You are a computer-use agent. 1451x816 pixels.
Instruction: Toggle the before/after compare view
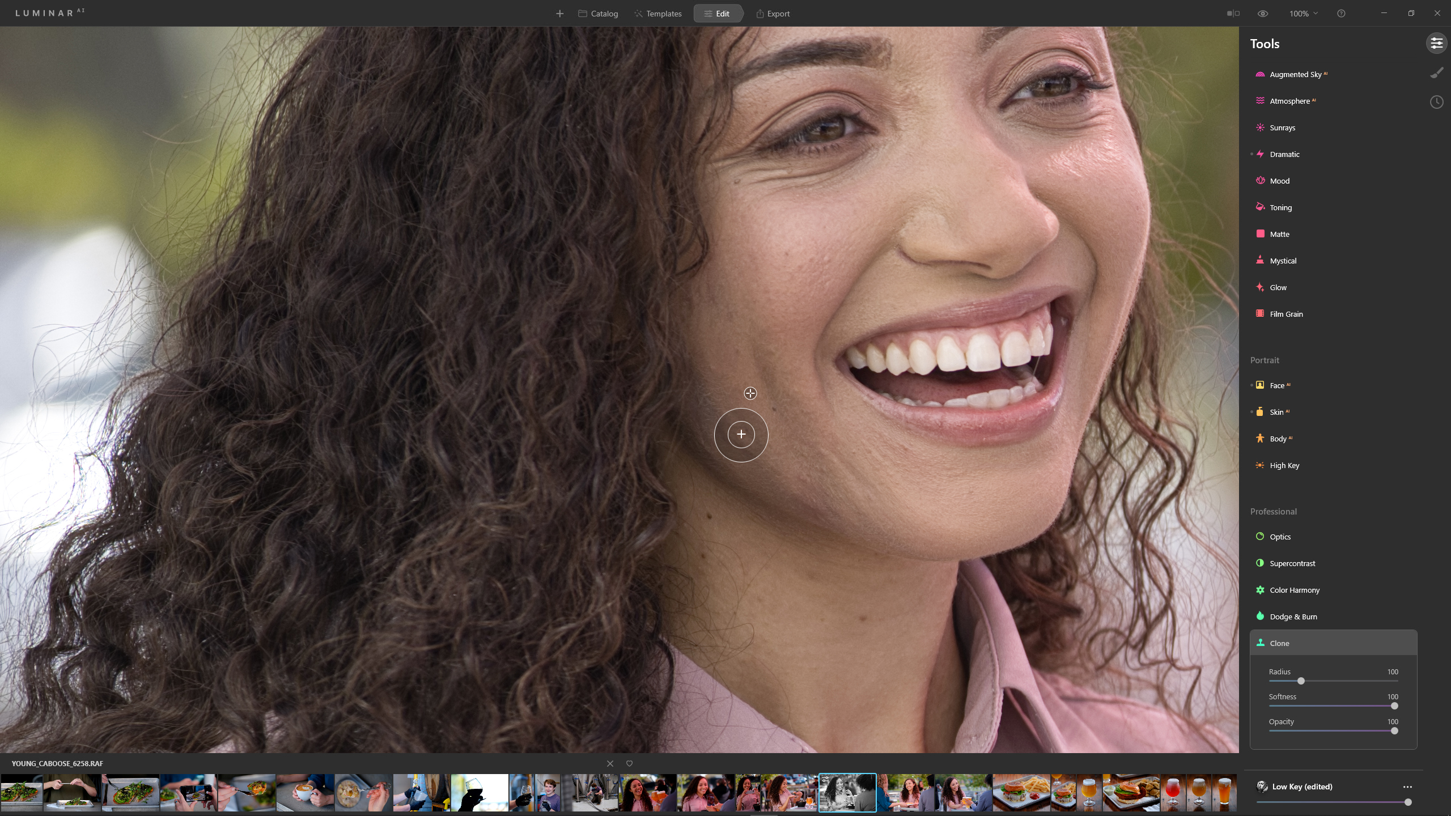tap(1233, 14)
